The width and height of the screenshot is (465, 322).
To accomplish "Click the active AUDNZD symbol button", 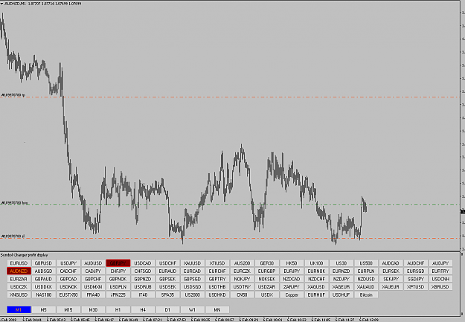I will 19,271.
